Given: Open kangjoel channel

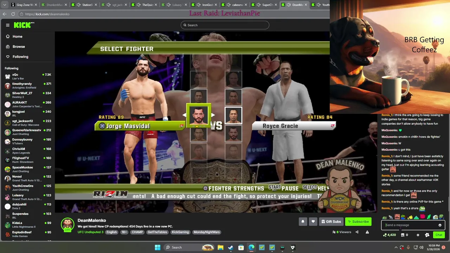Looking at the screenshot, I should tap(27, 113).
